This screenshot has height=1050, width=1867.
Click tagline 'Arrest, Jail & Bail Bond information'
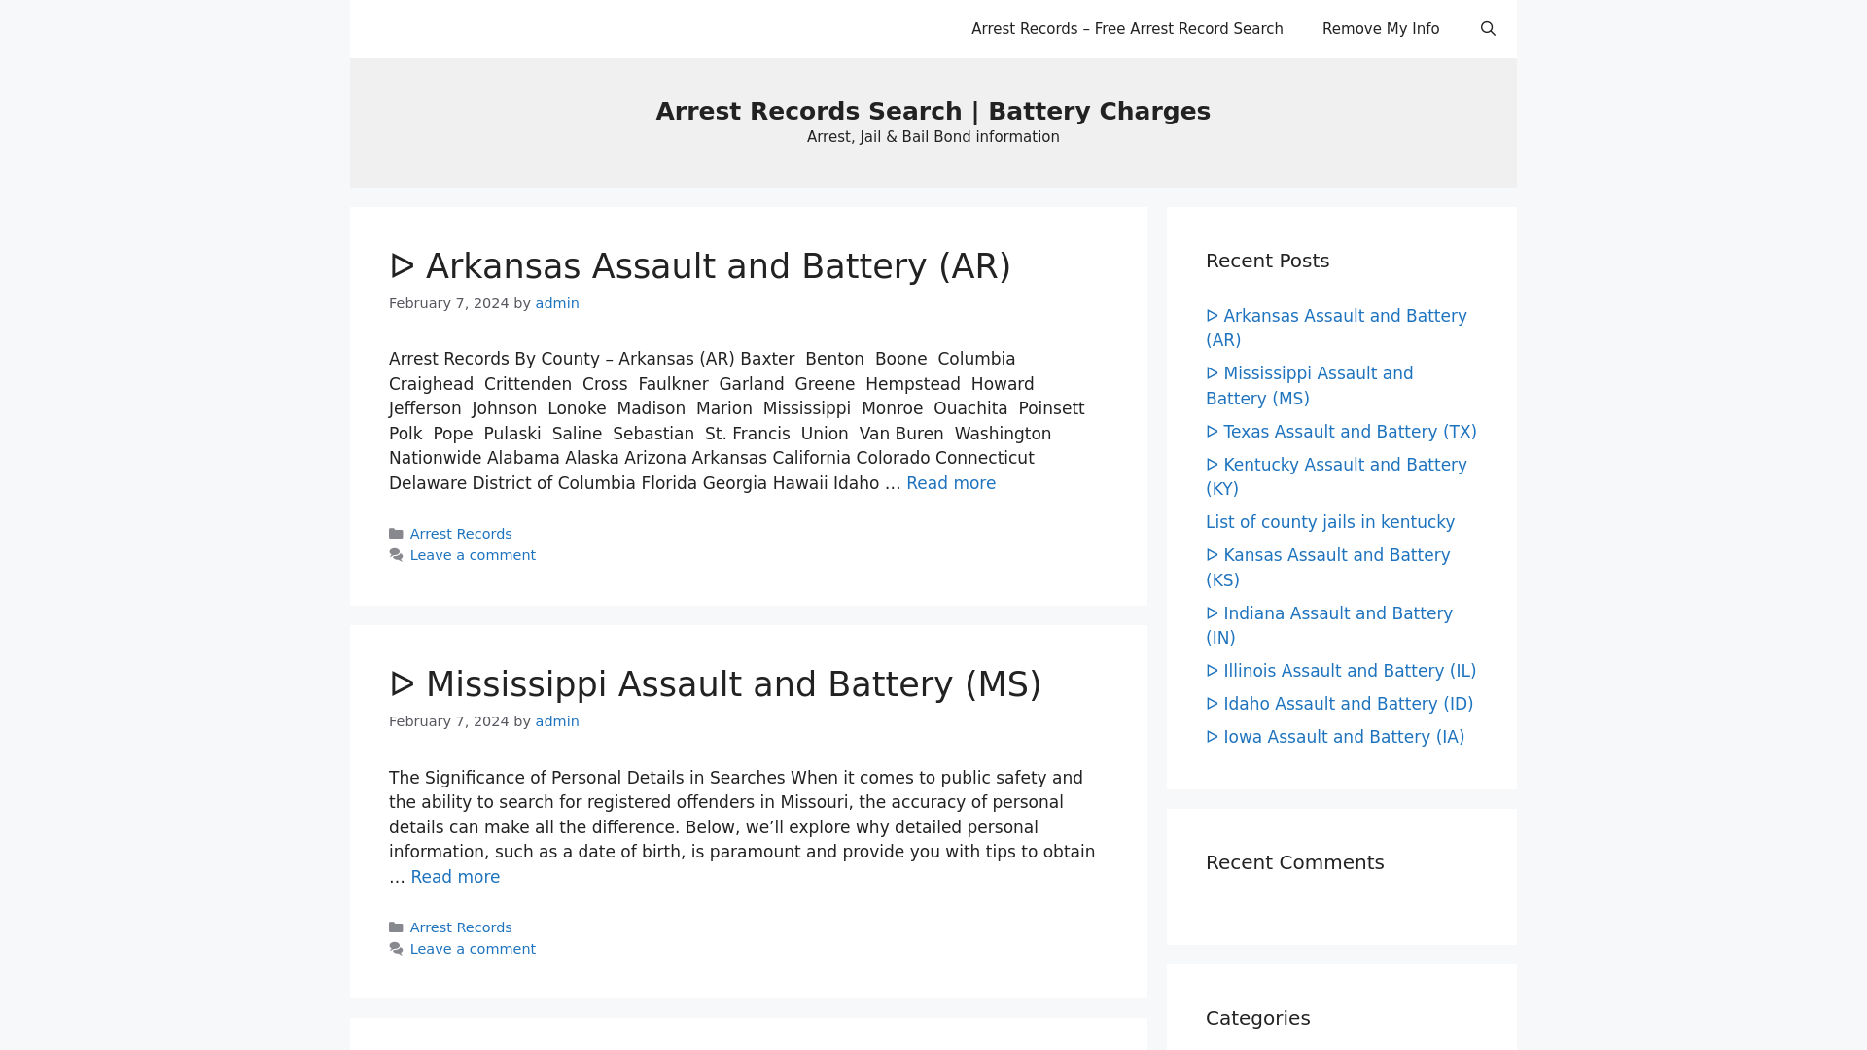pos(933,137)
